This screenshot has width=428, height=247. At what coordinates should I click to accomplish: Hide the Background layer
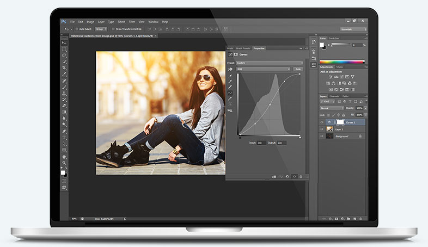pos(322,136)
